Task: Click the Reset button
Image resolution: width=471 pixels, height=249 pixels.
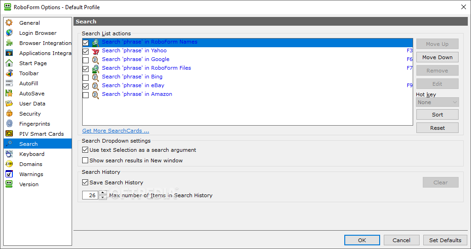Action: [437, 128]
